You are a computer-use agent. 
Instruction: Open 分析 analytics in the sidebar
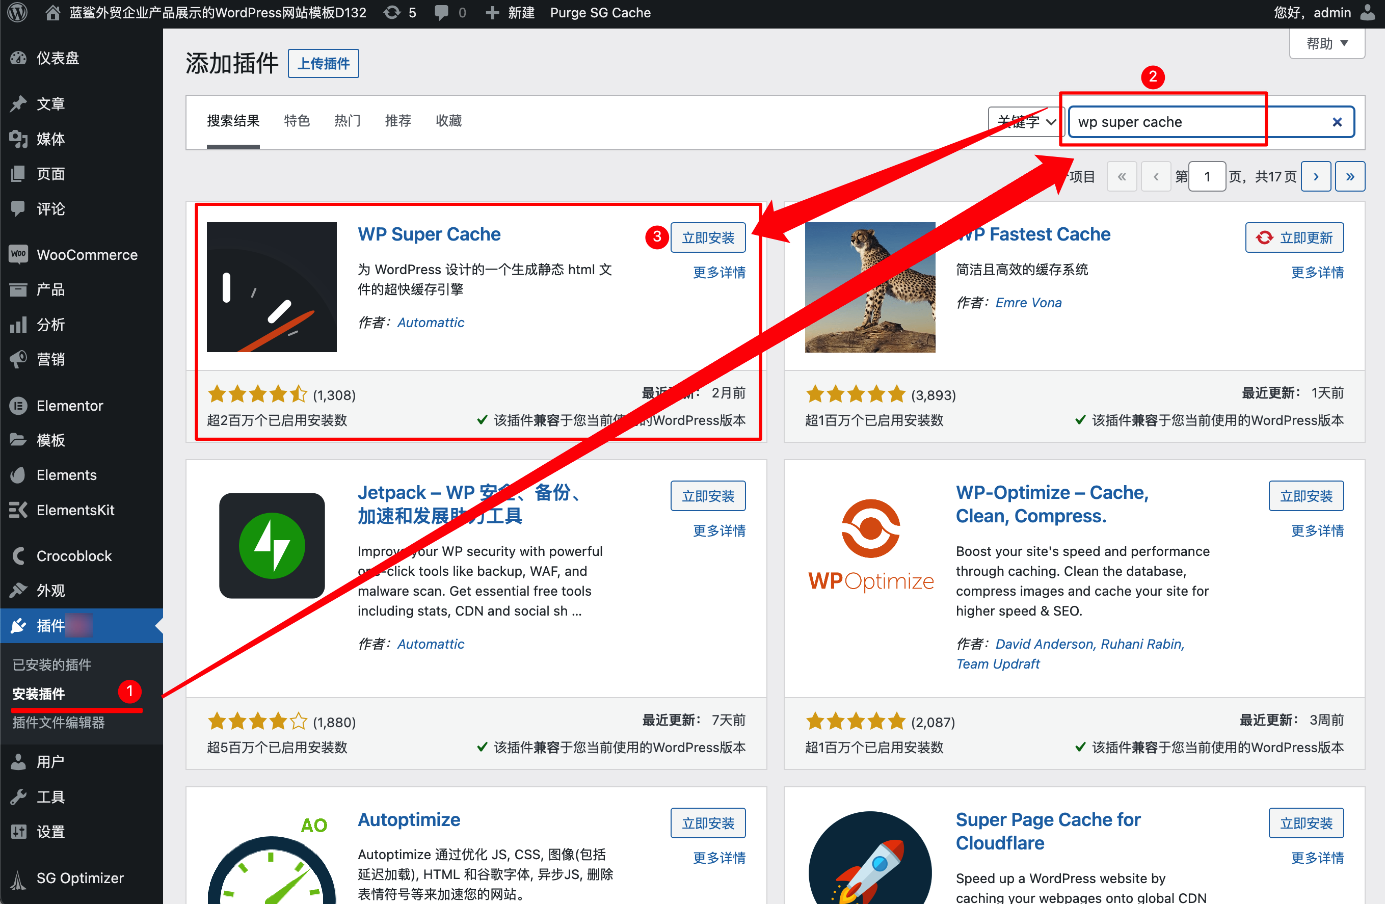[82, 324]
